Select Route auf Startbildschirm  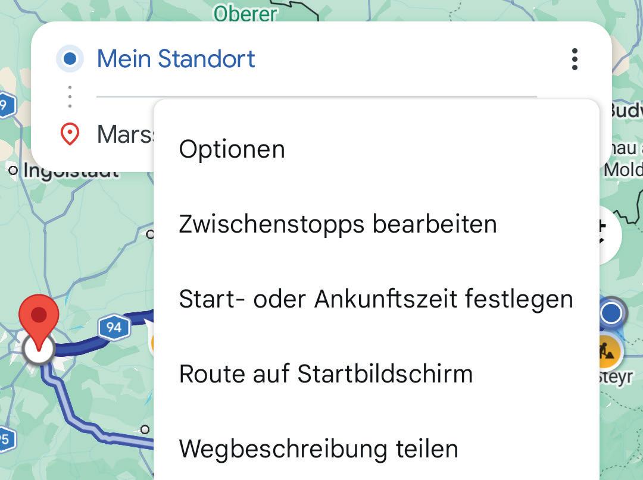[326, 374]
